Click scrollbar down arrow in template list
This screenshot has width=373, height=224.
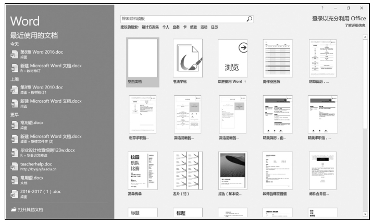pos(365,214)
